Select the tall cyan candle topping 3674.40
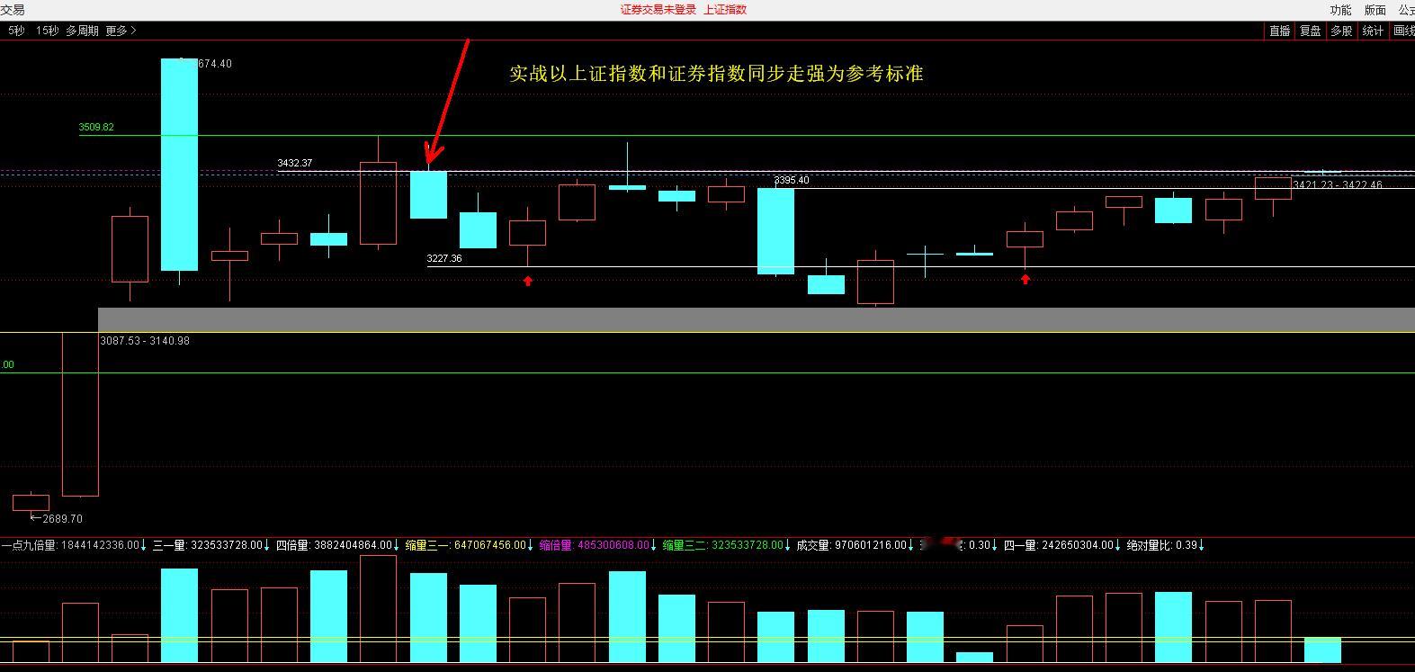This screenshot has height=672, width=1415. pos(180,165)
